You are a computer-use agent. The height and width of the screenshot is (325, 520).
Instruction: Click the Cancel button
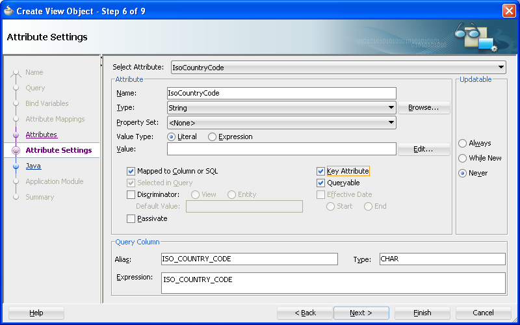coord(483,313)
